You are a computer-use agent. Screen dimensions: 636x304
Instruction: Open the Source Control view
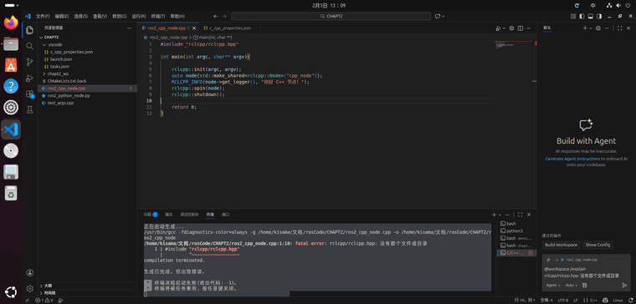coord(29,62)
